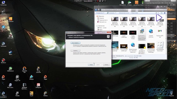
Task: Open R-Studio desktop shortcut
Action: coord(129,3)
